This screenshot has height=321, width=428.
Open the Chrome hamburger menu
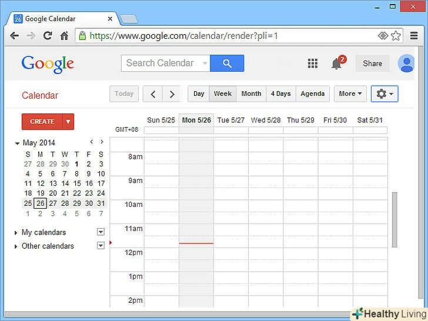[x=414, y=36]
